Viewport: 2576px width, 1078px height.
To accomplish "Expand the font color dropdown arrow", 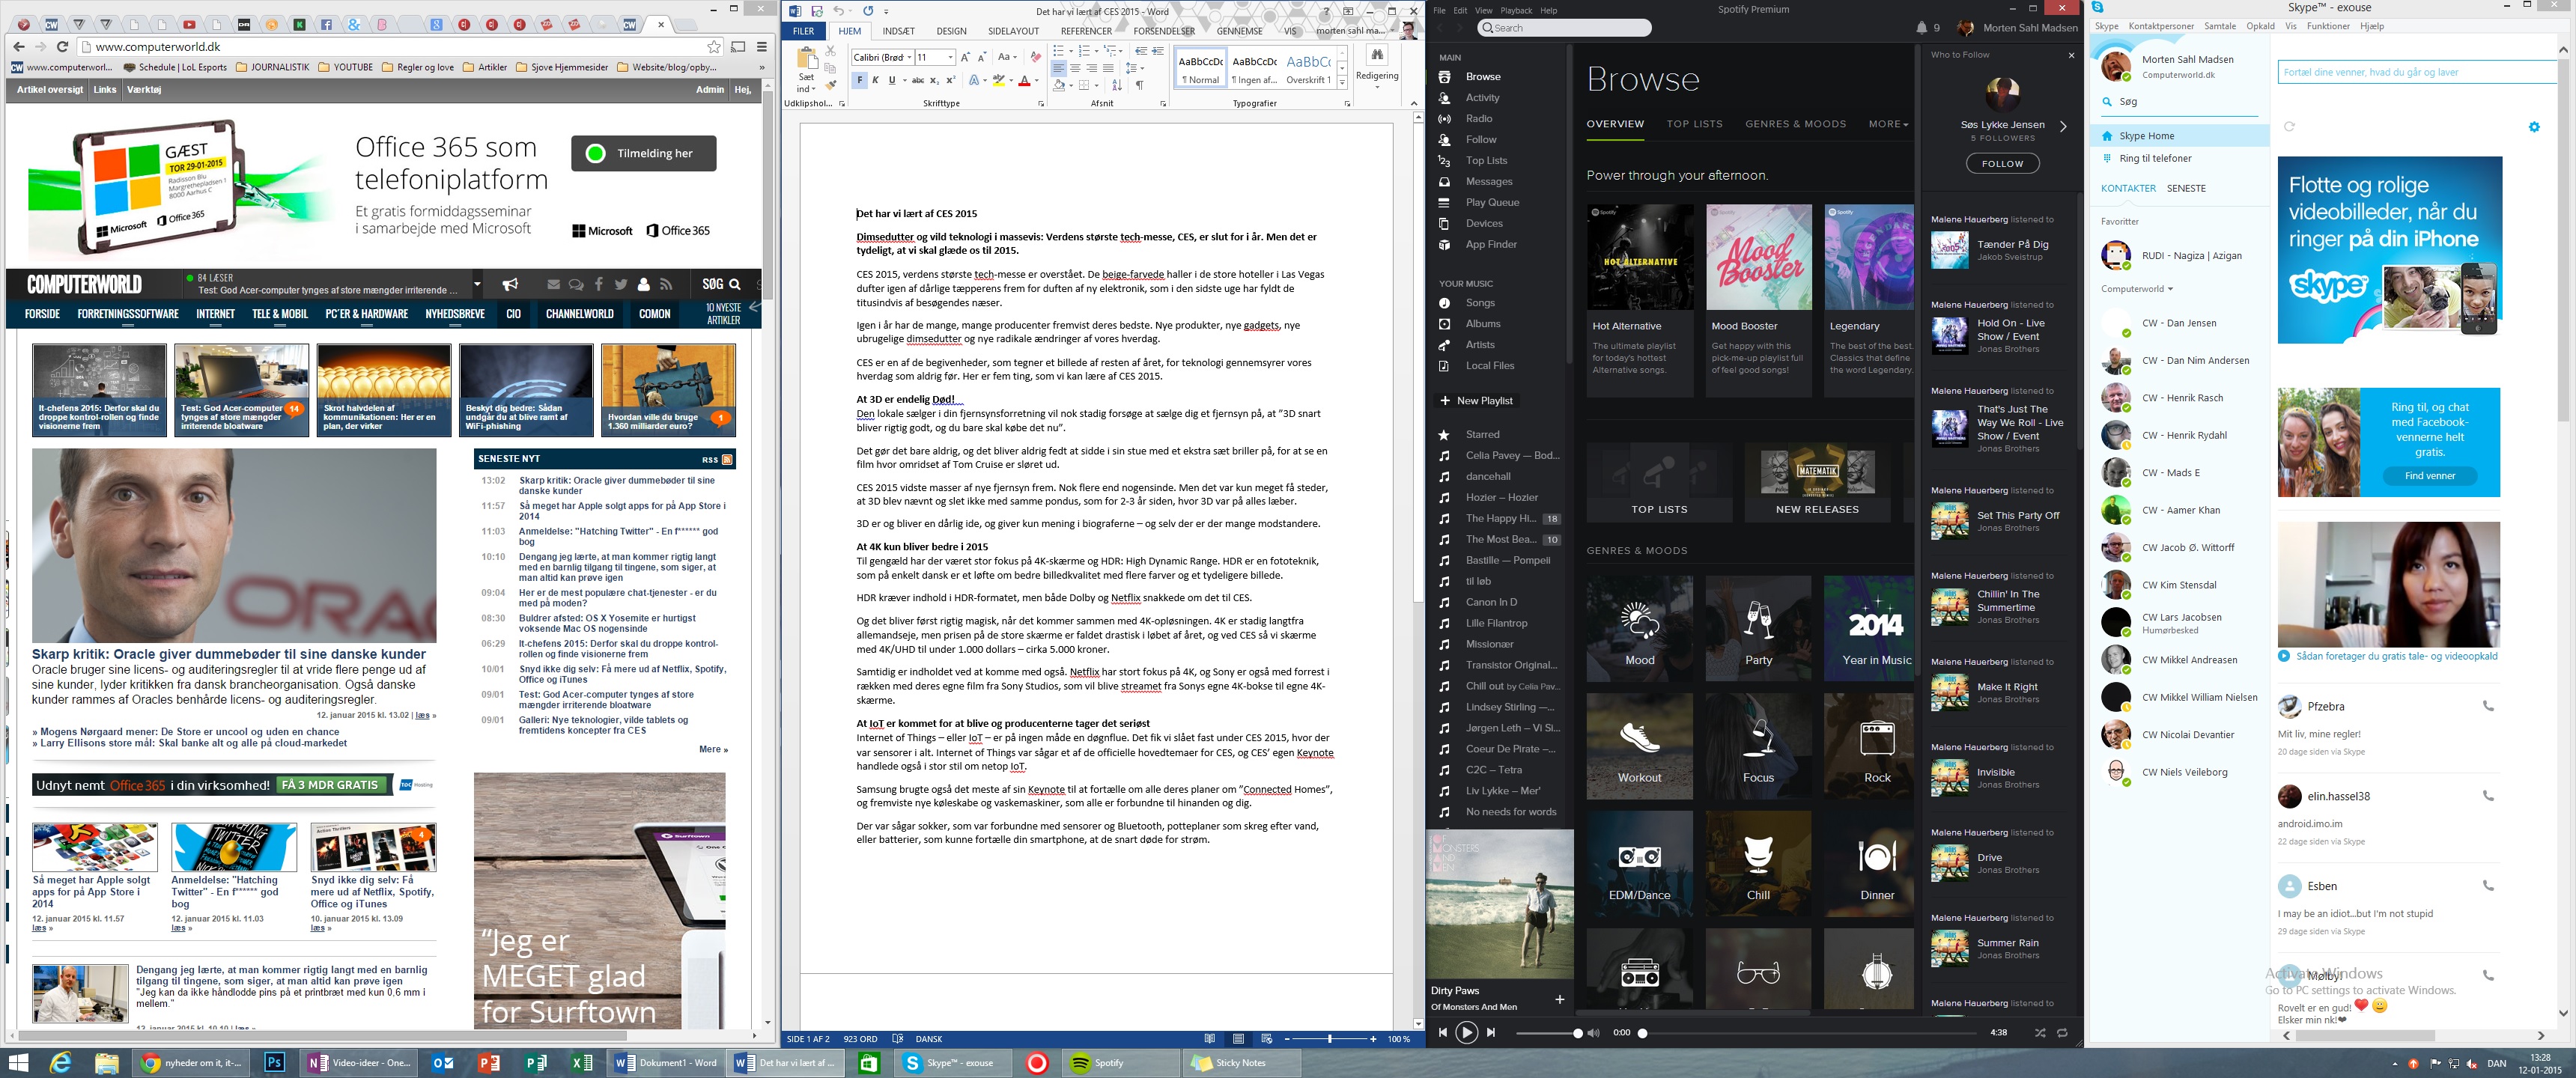I will tap(1037, 81).
